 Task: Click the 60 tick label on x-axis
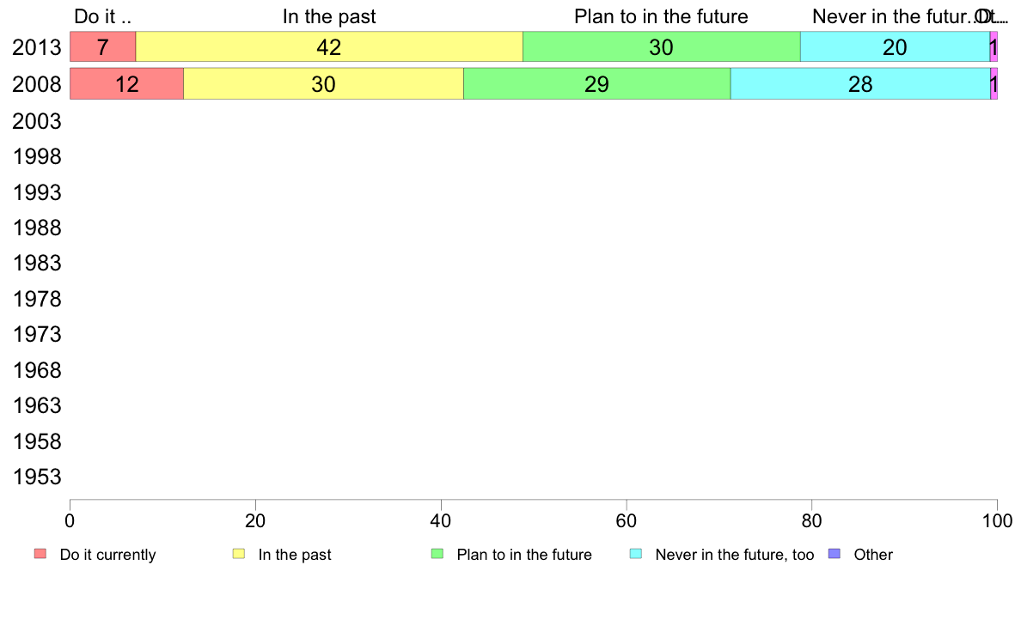(x=626, y=520)
